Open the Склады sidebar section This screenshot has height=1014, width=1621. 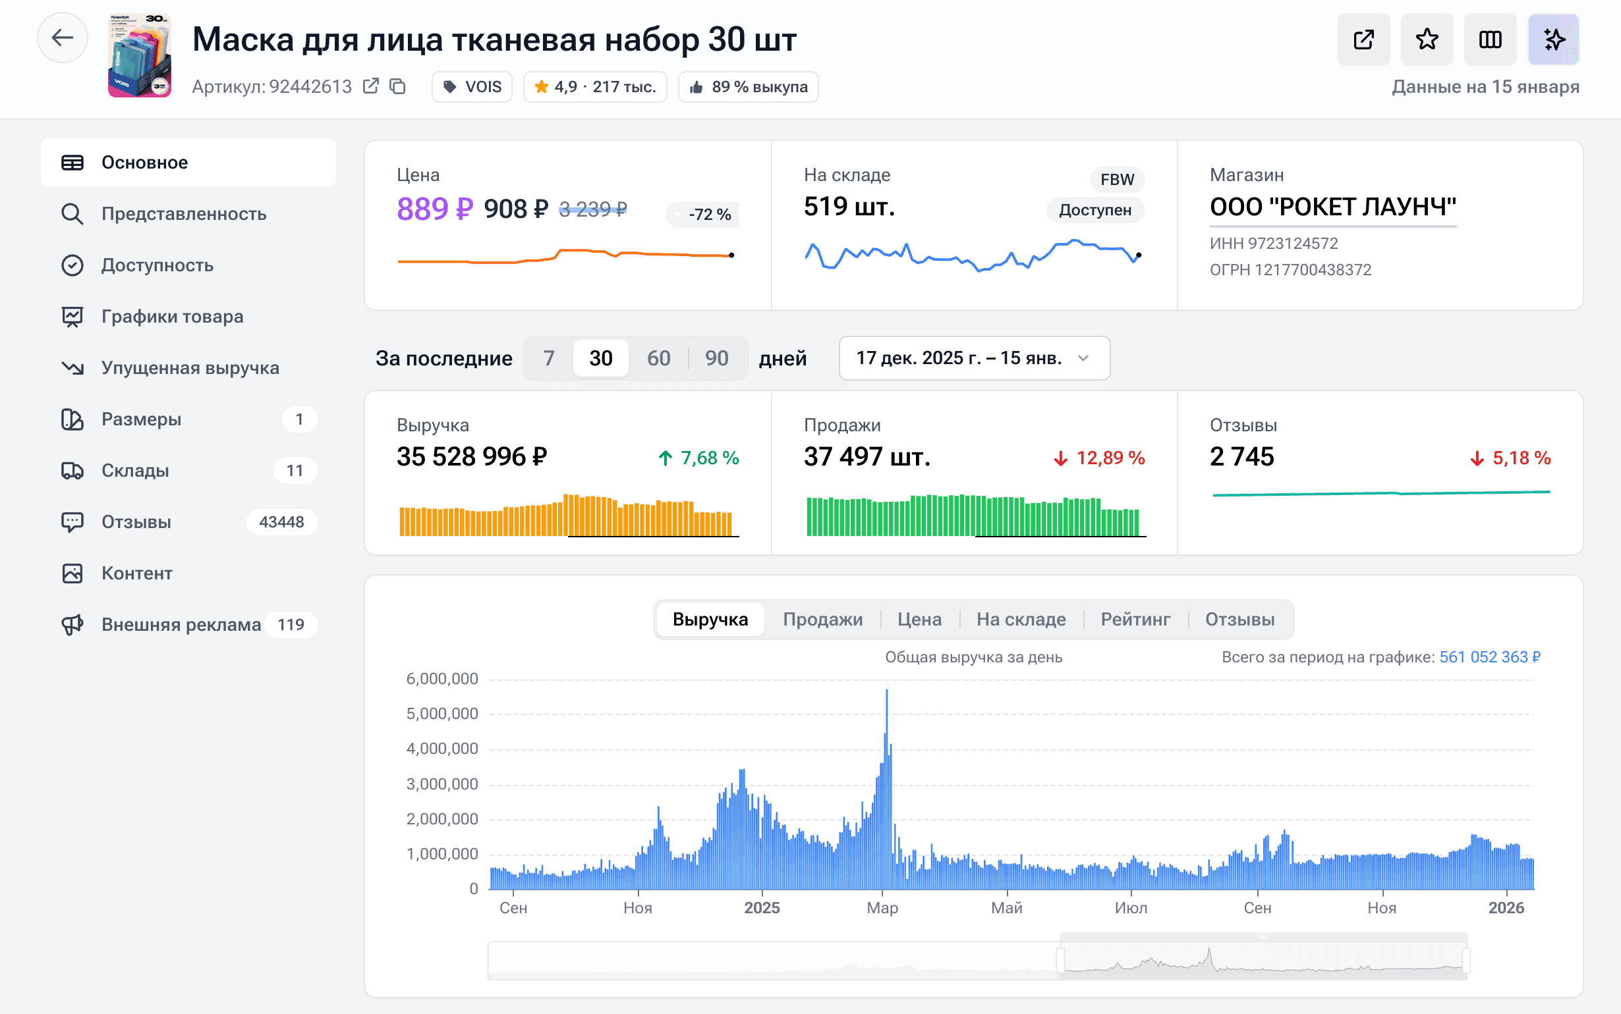(x=136, y=471)
